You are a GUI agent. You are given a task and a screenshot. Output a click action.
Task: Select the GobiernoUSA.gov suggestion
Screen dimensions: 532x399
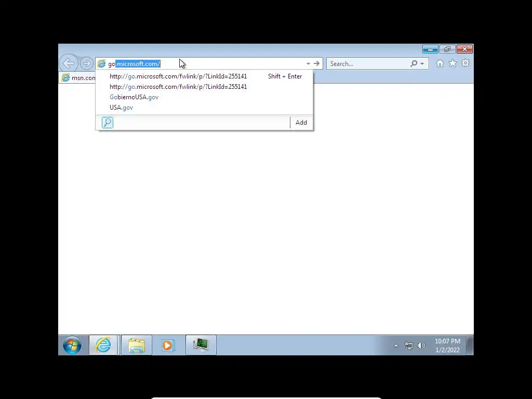(x=204, y=97)
